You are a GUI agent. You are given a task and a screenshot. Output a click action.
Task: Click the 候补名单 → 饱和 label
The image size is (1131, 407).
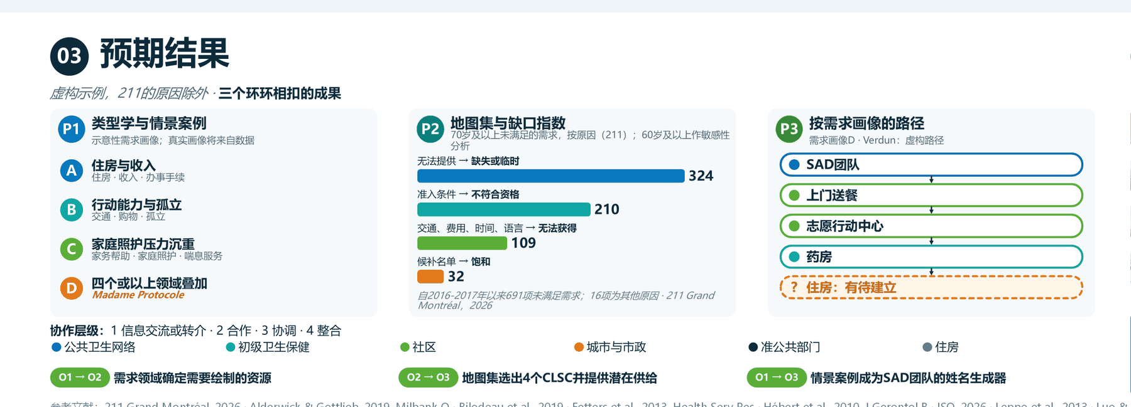(454, 262)
